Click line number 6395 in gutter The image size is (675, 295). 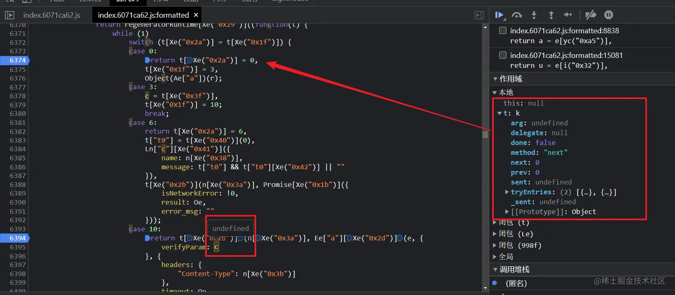tap(18, 247)
